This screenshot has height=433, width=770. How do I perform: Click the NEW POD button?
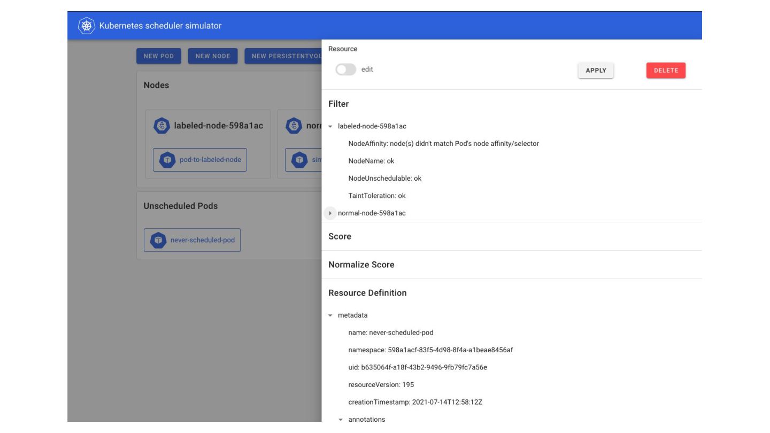click(159, 56)
